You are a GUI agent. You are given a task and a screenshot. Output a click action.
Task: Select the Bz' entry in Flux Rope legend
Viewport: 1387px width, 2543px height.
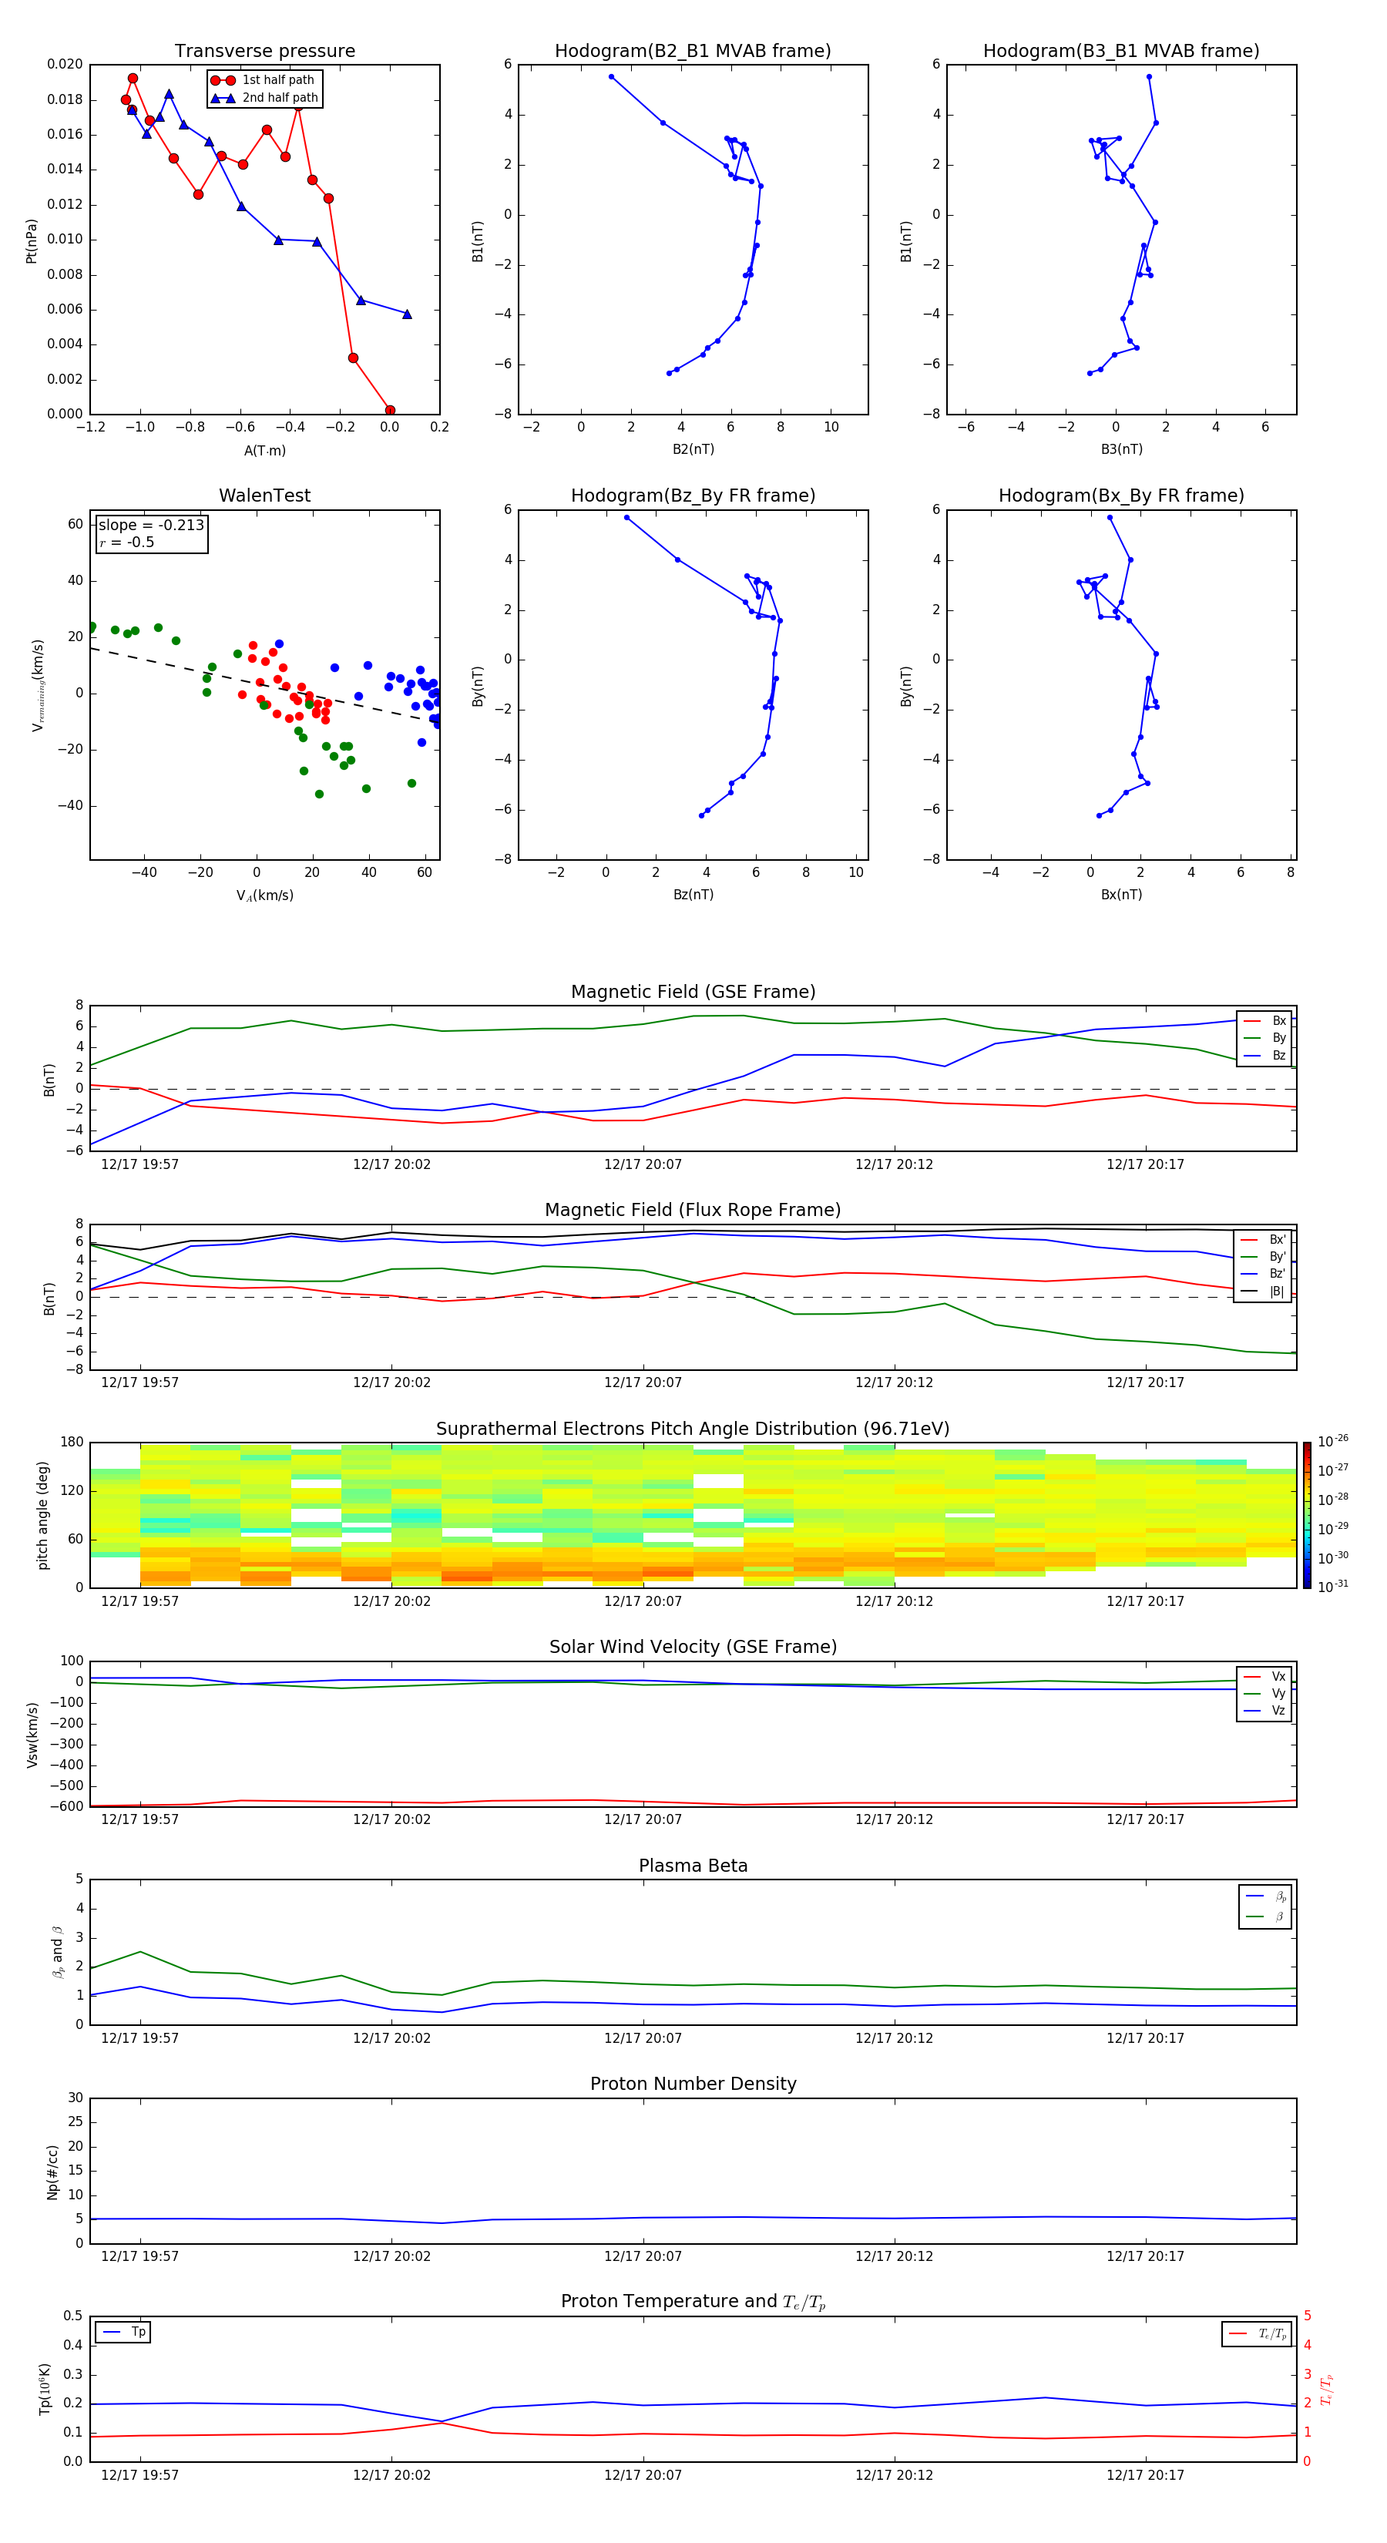point(1263,1274)
